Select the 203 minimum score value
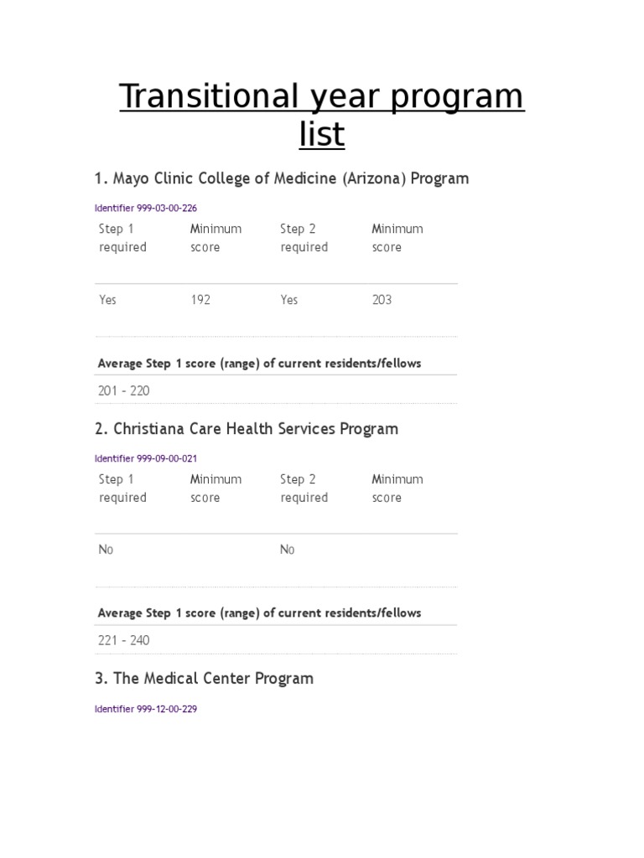The width and height of the screenshot is (644, 858). point(382,300)
